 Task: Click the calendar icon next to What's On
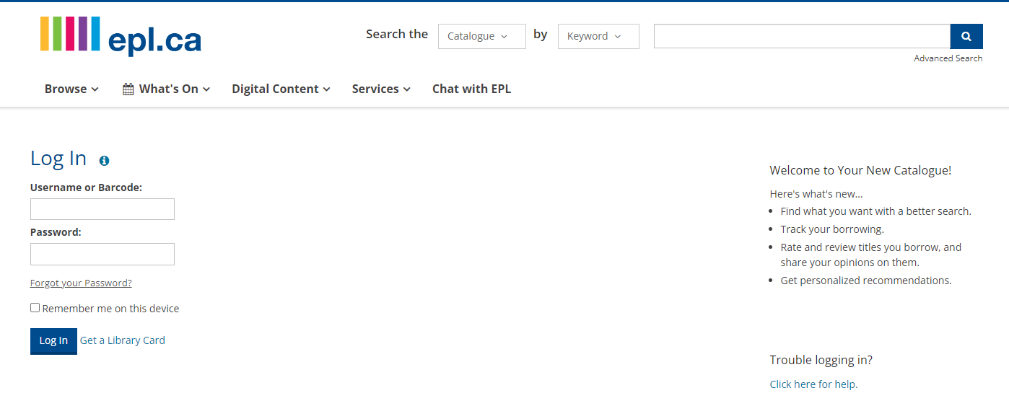(128, 89)
